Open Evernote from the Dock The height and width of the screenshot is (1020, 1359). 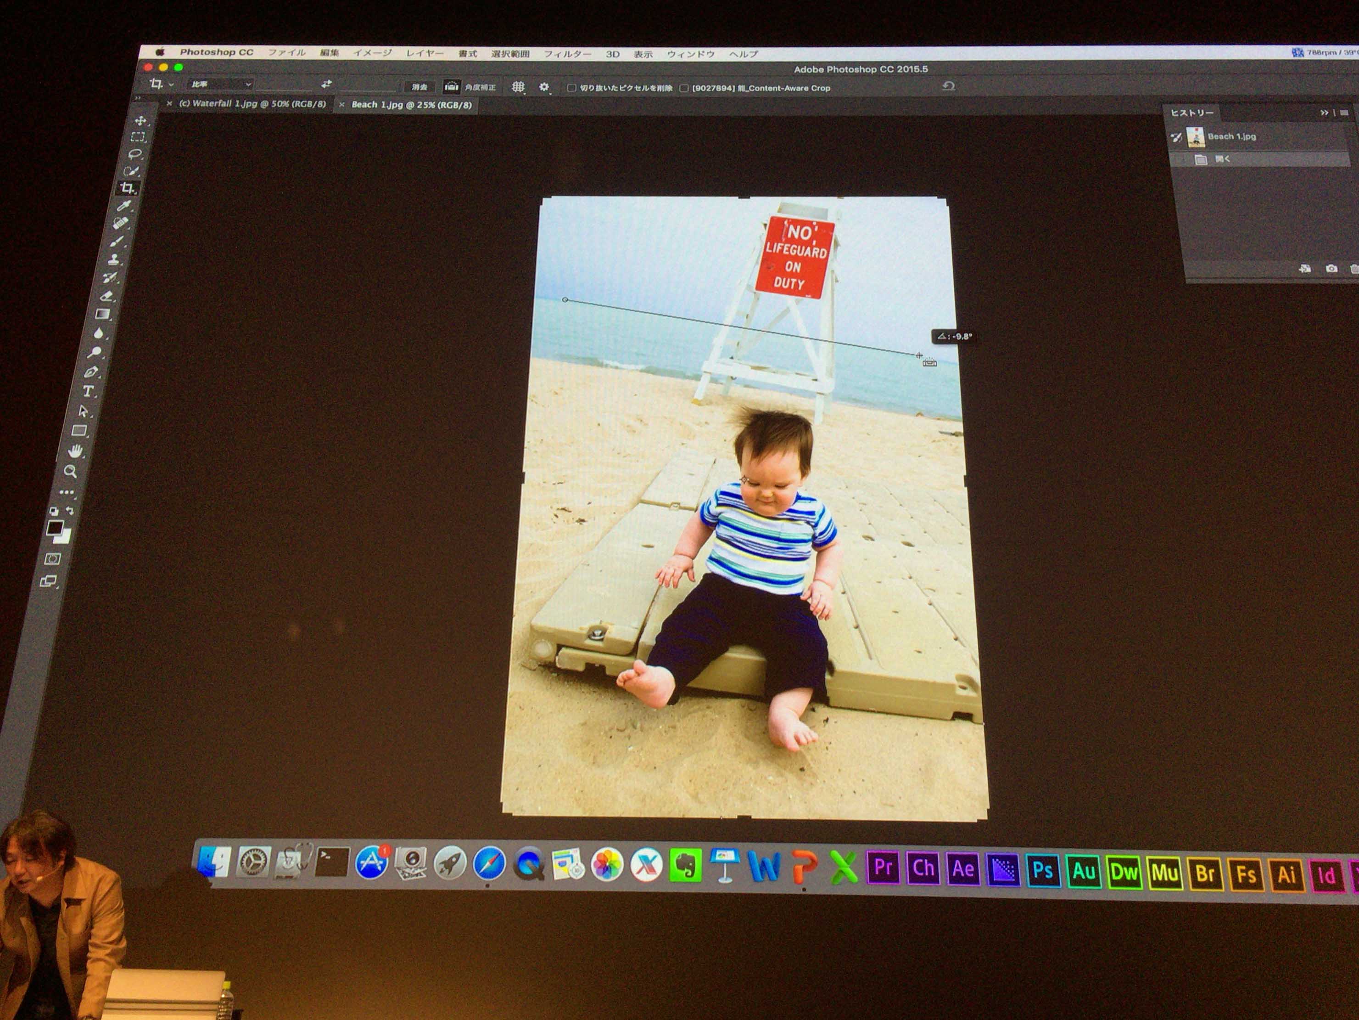tap(685, 866)
